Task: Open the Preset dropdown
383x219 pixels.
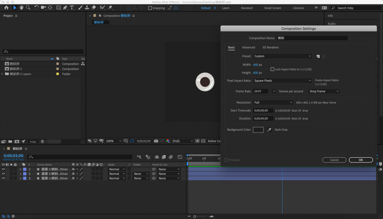Action: [x=282, y=56]
